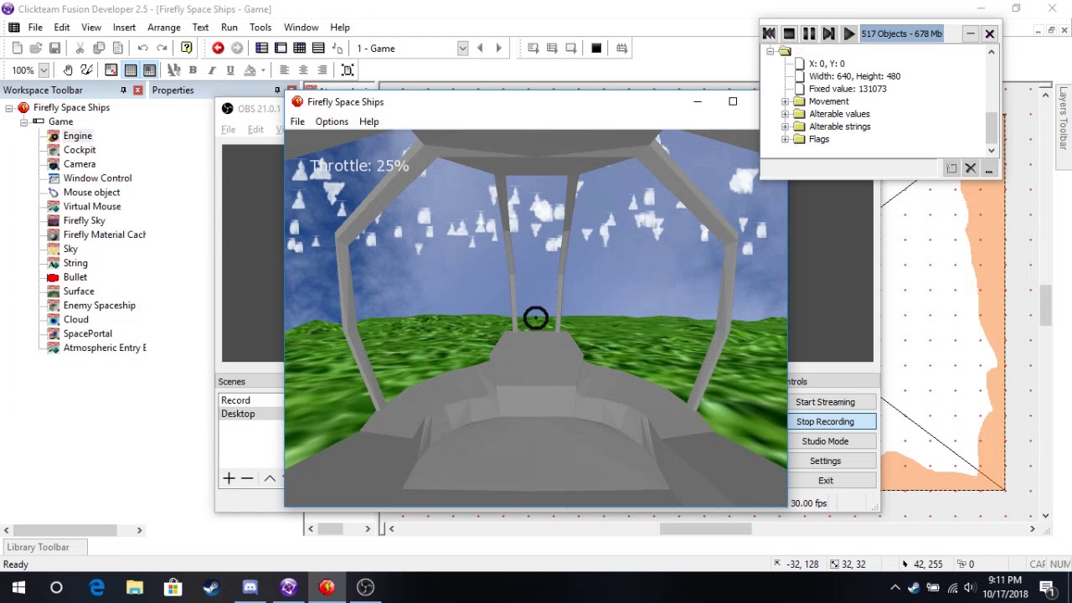This screenshot has width=1072, height=603.
Task: Click the New file toolbar icon
Action: pos(18,49)
